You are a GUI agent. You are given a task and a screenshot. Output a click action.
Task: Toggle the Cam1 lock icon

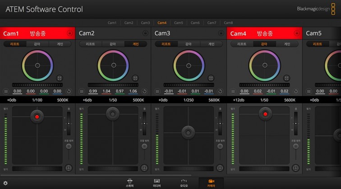(69, 33)
